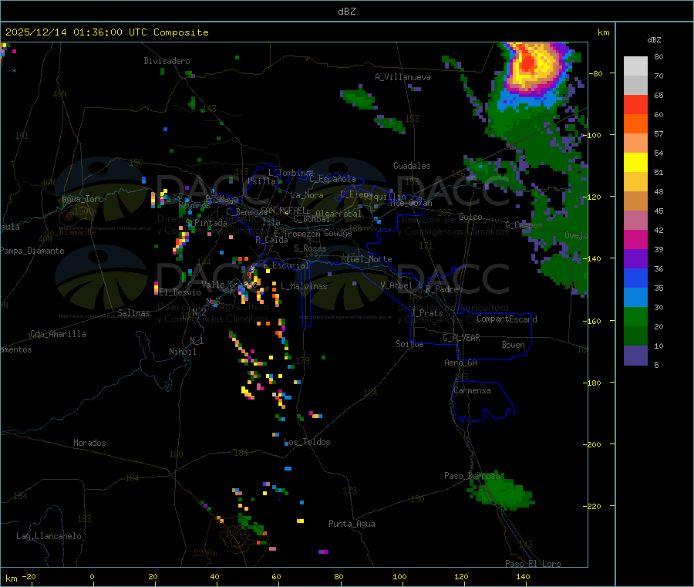Click the 'C_Española' map label
This screenshot has height=587, width=694.
tap(332, 179)
